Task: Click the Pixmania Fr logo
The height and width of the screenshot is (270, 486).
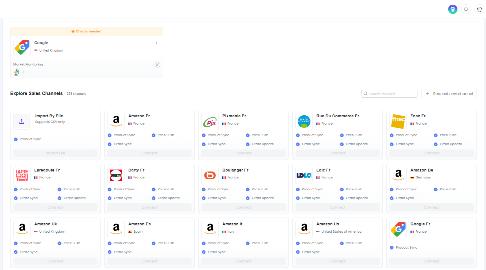Action: [210, 121]
